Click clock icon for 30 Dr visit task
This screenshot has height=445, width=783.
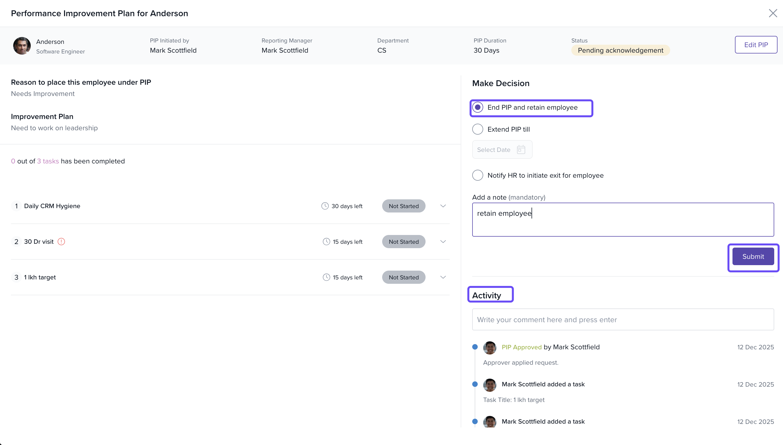pos(326,242)
